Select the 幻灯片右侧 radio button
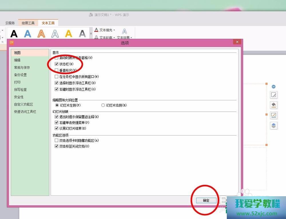This screenshot has height=219, width=286. tap(103, 105)
